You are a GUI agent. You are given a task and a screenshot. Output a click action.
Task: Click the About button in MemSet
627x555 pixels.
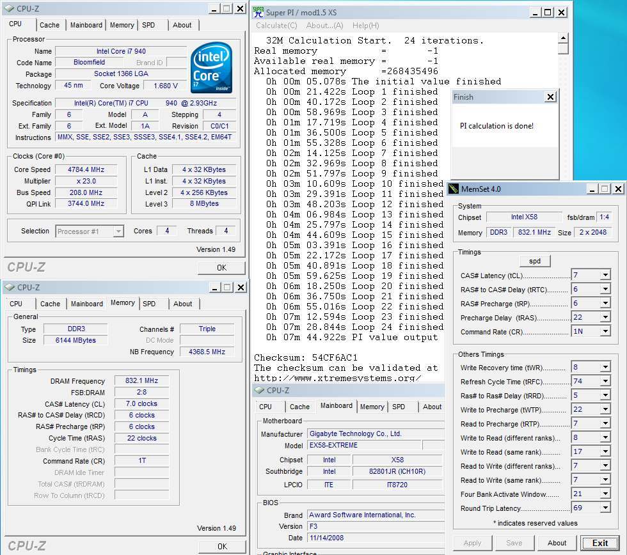(x=557, y=543)
